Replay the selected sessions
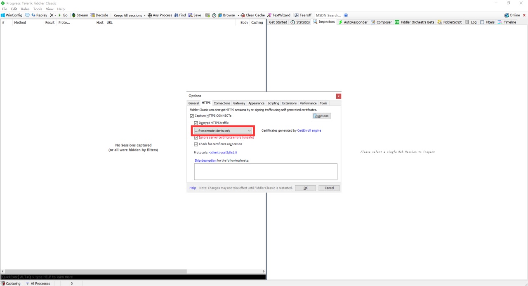This screenshot has width=528, height=286. pos(39,15)
